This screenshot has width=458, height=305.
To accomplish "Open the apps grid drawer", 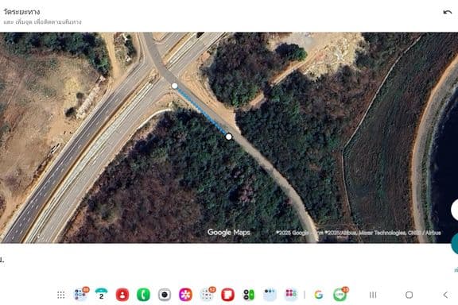I will tap(60, 295).
